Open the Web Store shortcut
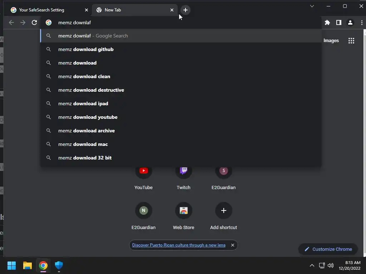Screen dimensions: 366x274 183,215
